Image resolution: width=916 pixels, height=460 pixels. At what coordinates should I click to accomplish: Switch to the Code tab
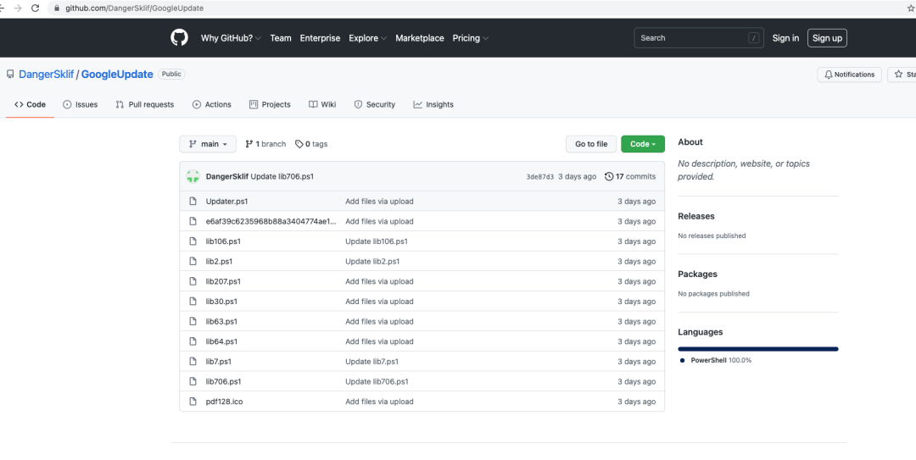pos(30,104)
